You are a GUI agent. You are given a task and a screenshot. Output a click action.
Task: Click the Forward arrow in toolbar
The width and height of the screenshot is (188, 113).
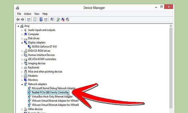(x=23, y=19)
